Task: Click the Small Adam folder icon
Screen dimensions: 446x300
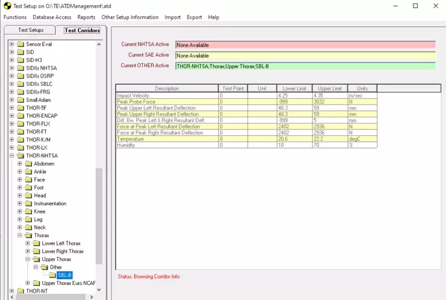Action: pos(21,100)
